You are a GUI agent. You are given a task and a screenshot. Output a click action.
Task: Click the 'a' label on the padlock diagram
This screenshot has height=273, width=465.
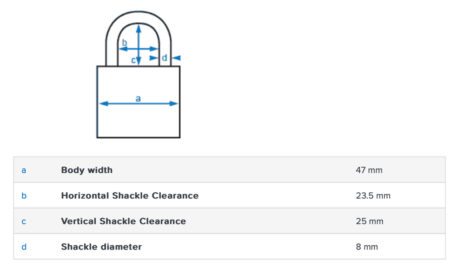click(138, 98)
